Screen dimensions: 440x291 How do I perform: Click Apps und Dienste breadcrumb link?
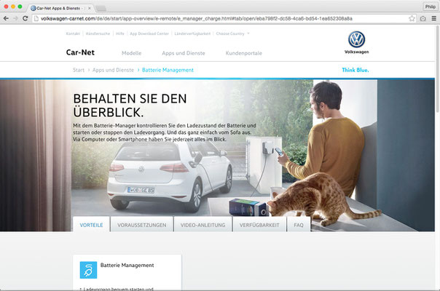pos(113,70)
